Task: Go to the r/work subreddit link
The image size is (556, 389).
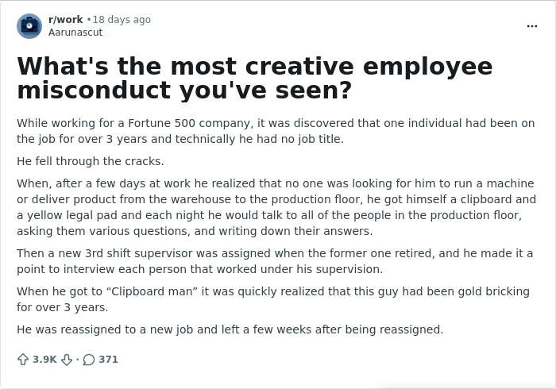Action: (x=65, y=20)
